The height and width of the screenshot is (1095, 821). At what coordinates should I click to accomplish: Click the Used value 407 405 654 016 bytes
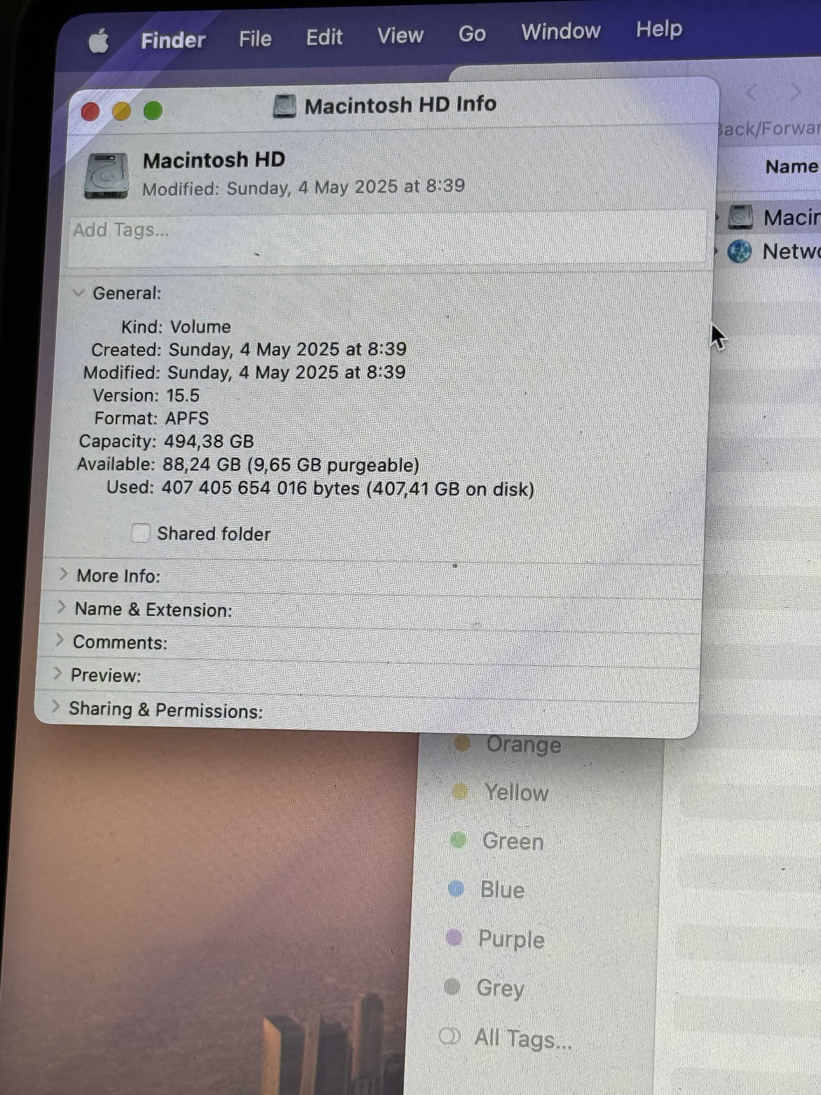point(260,488)
